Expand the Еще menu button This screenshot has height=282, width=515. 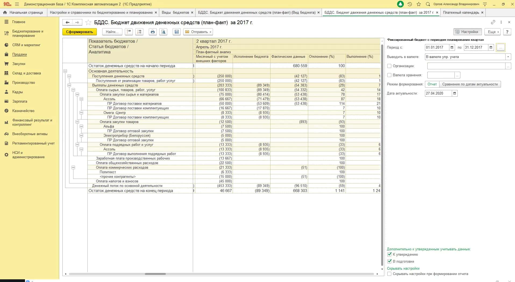coord(493,32)
